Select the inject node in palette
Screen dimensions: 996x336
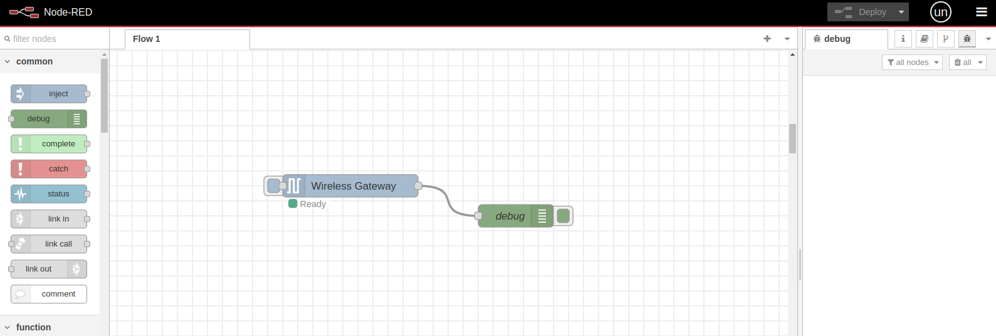click(x=49, y=94)
